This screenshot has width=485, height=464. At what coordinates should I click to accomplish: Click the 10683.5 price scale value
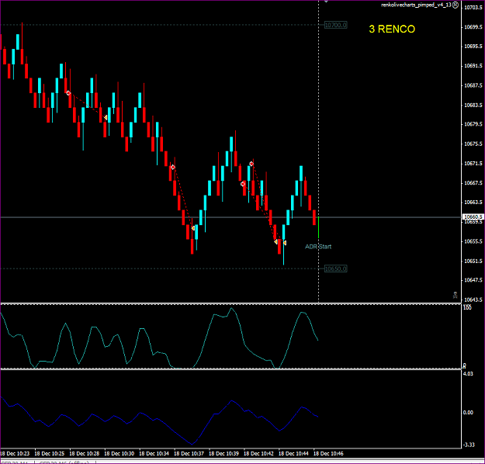(x=473, y=106)
